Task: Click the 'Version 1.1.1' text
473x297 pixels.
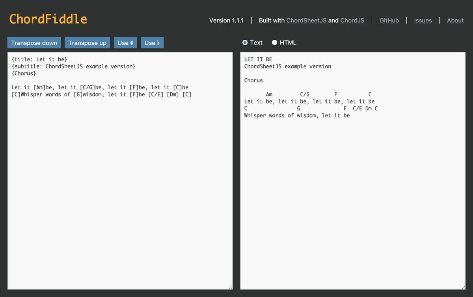Action: (227, 20)
